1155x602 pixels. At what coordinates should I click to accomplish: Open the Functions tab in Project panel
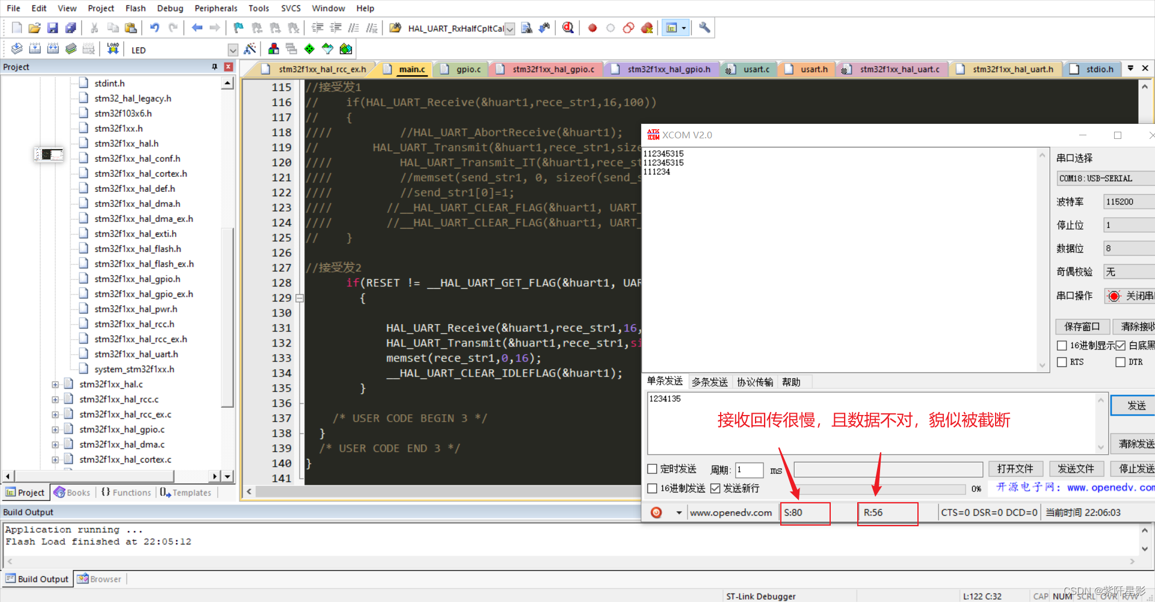point(126,493)
